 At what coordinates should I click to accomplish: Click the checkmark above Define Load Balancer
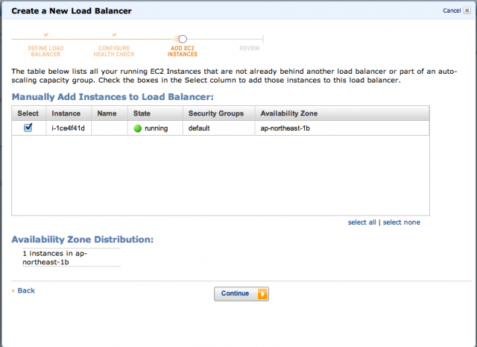[46, 34]
